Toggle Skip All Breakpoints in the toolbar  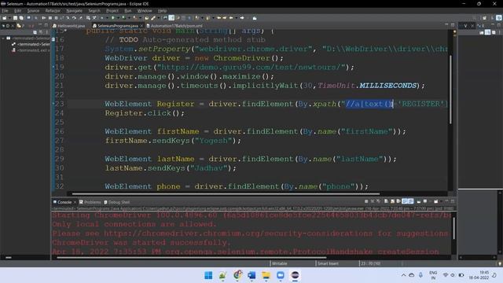pyautogui.click(x=35, y=18)
